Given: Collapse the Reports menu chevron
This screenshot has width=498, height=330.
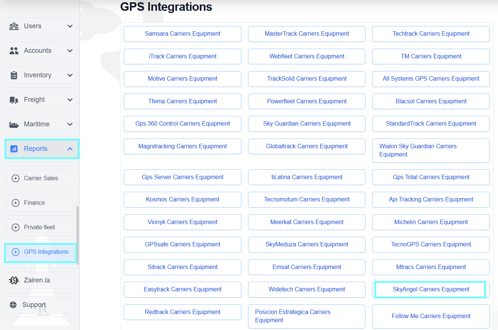Looking at the screenshot, I should pyautogui.click(x=70, y=149).
